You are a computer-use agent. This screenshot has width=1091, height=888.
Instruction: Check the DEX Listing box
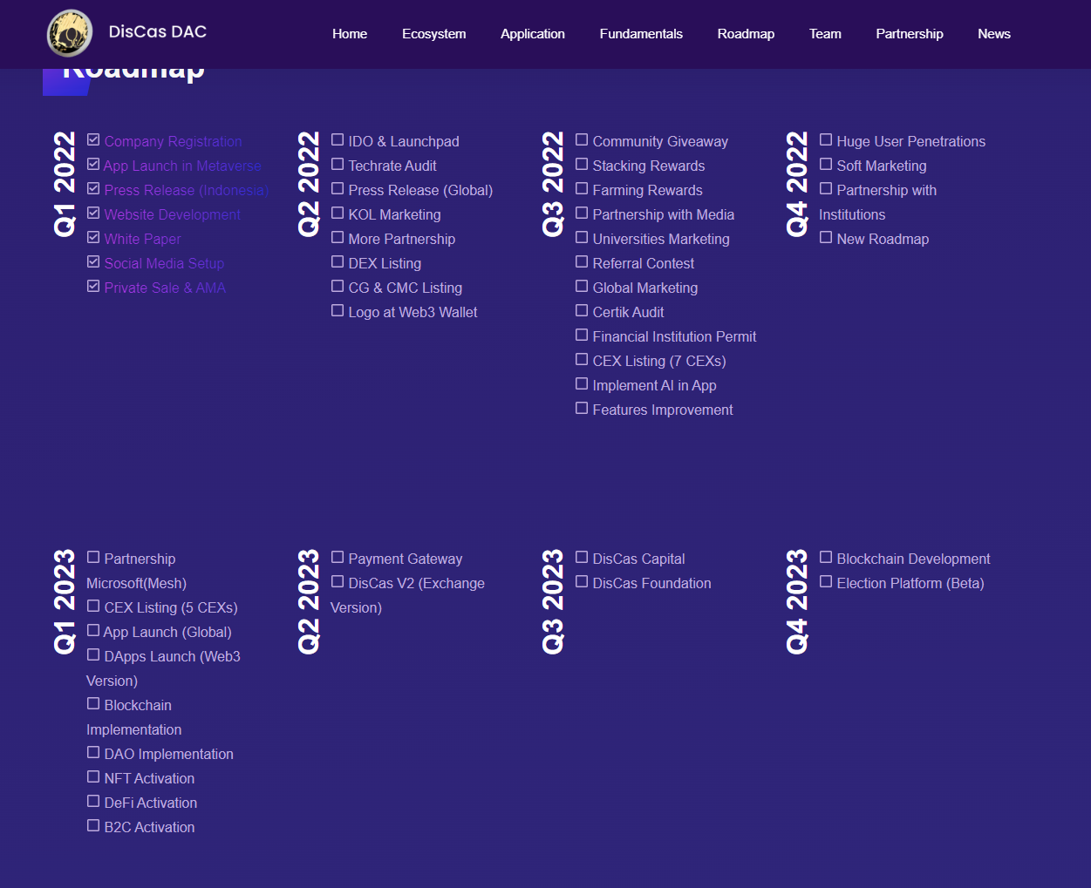pyautogui.click(x=338, y=261)
